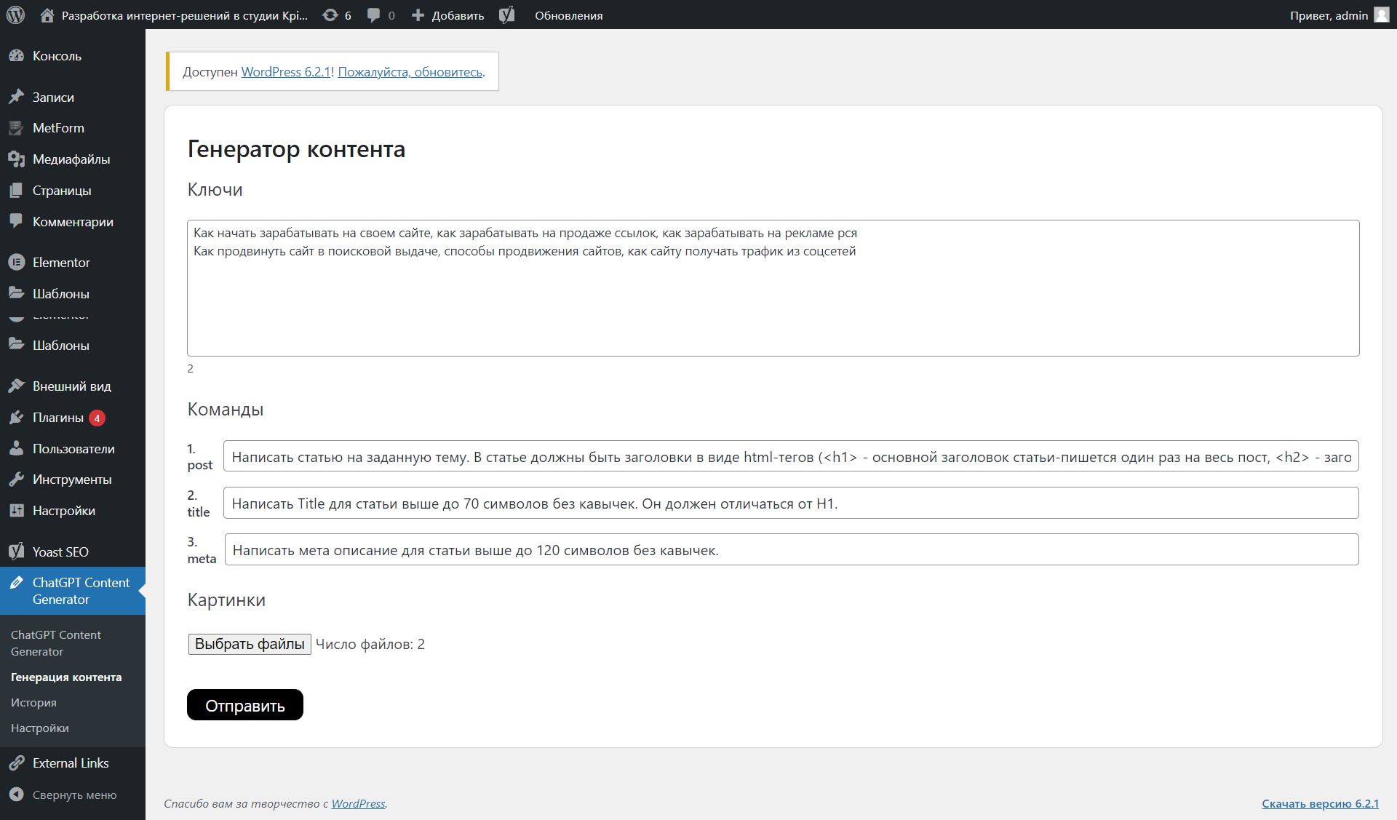Click the Elementor sidebar icon
The image size is (1397, 820).
tap(16, 263)
